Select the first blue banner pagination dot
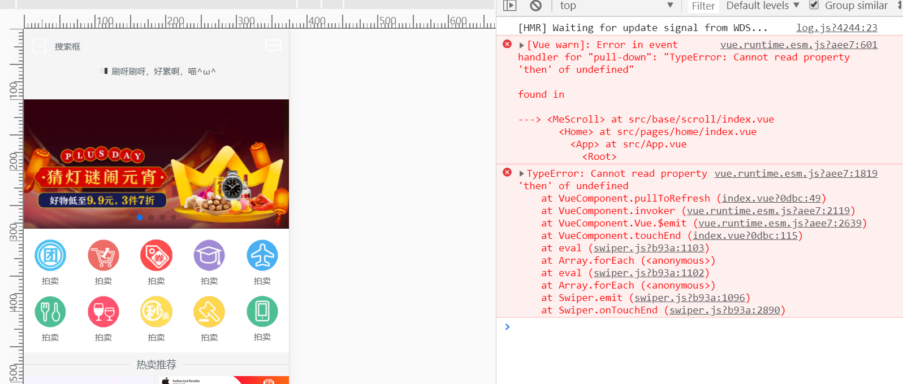The image size is (903, 384). (140, 217)
